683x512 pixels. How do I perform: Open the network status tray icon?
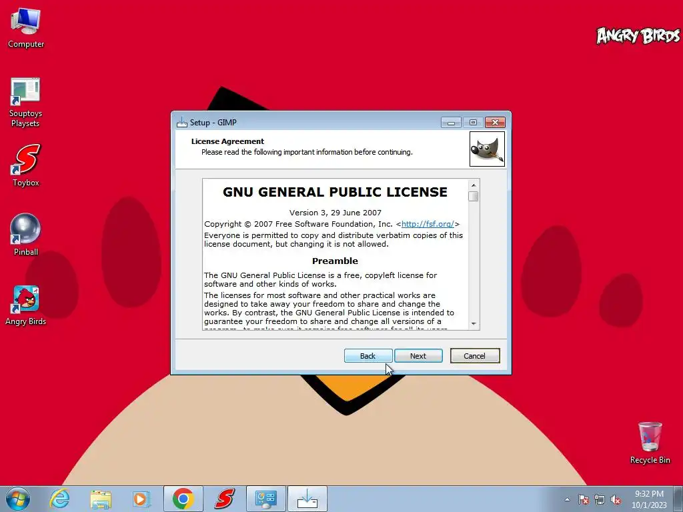point(600,499)
